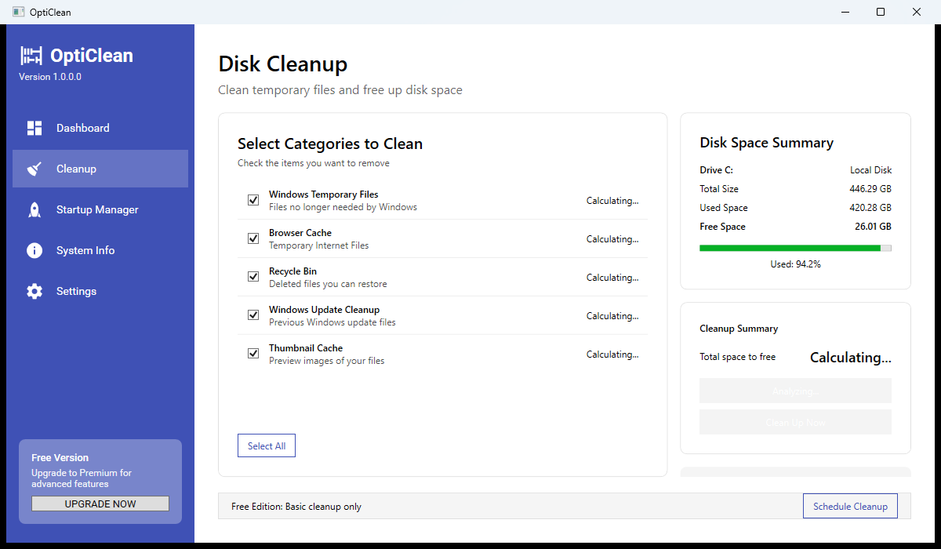
Task: Uncheck the Windows Temporary Files checkbox
Action: click(253, 200)
